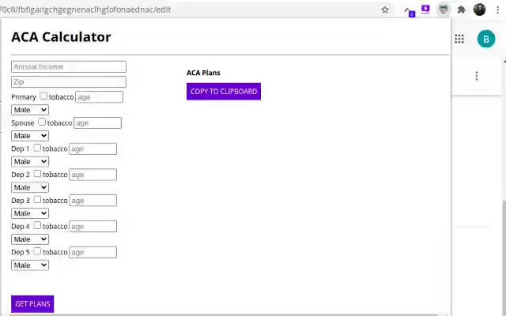Open the Primary gender dropdown
506x316 pixels.
[x=30, y=110]
